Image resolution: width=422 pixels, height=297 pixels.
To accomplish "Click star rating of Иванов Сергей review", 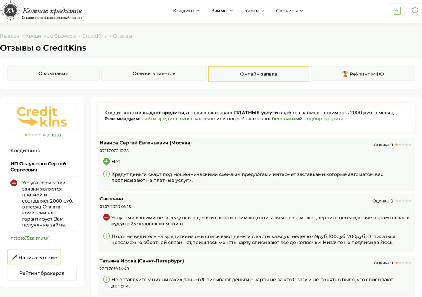I will (x=403, y=145).
